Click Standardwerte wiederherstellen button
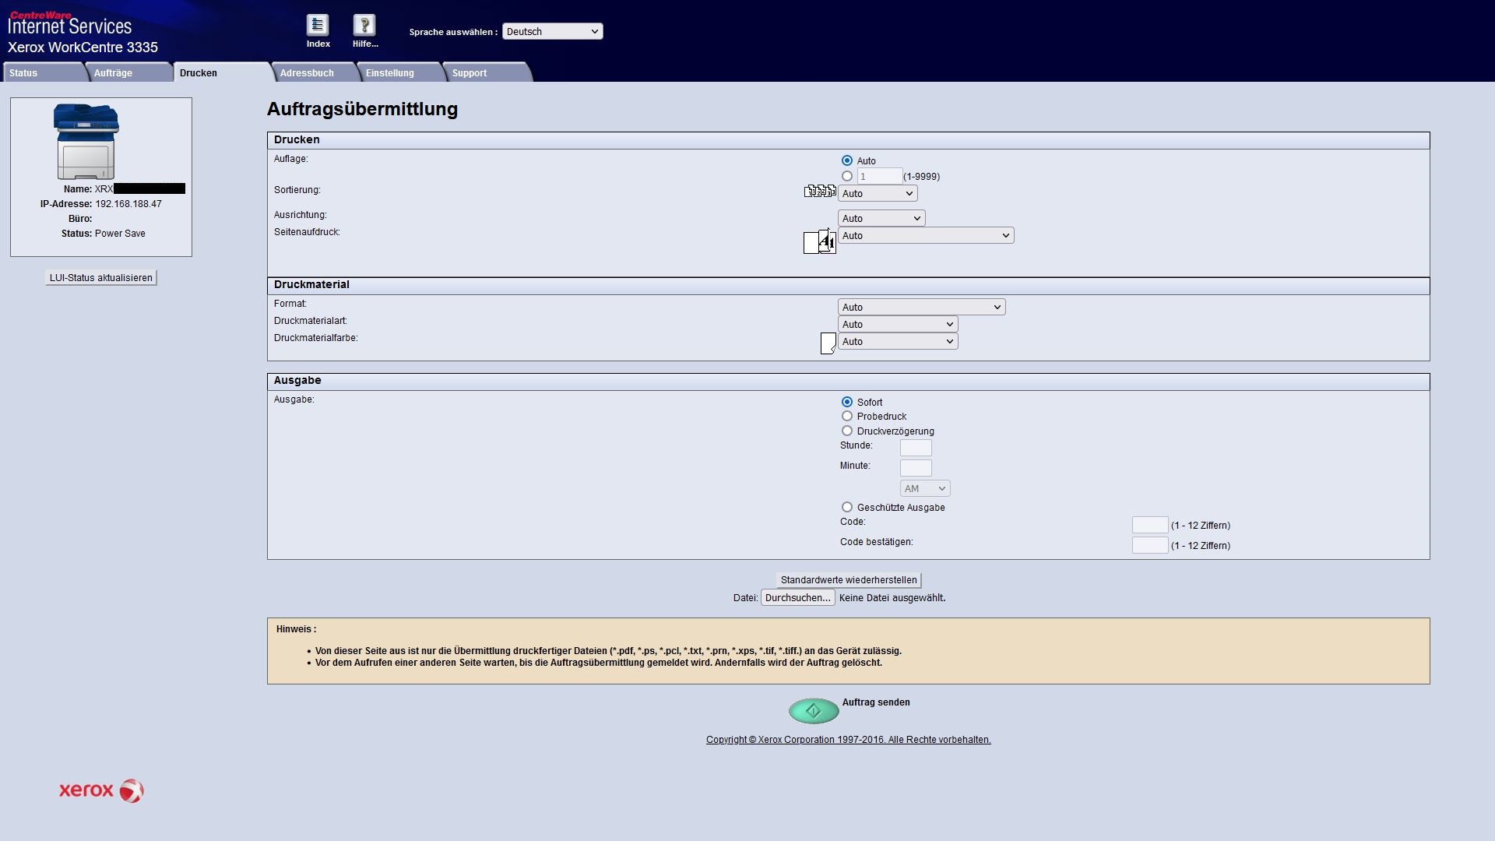Viewport: 1495px width, 841px height. (849, 580)
